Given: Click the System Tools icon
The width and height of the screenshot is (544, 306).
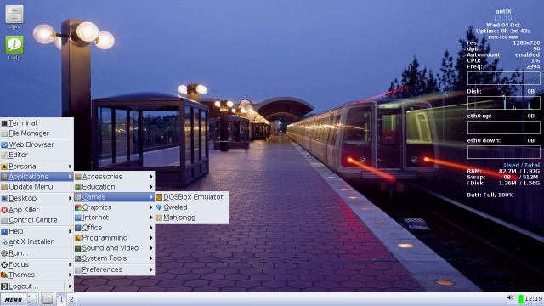Looking at the screenshot, I should [78, 258].
